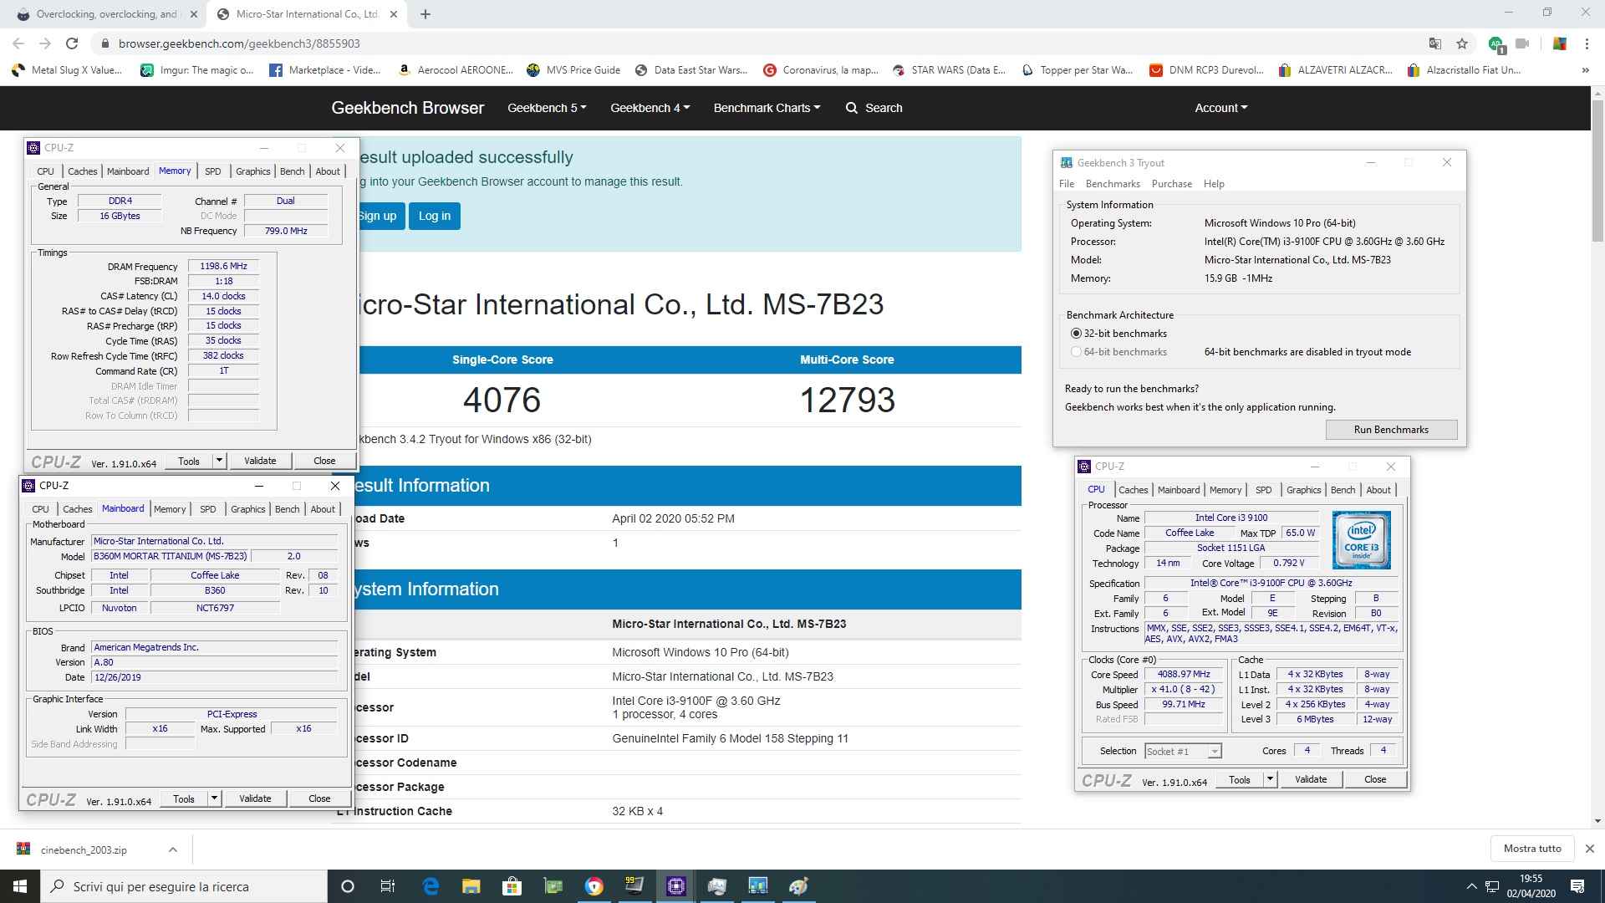Open File Explorer from taskbar
1605x903 pixels.
pyautogui.click(x=471, y=886)
